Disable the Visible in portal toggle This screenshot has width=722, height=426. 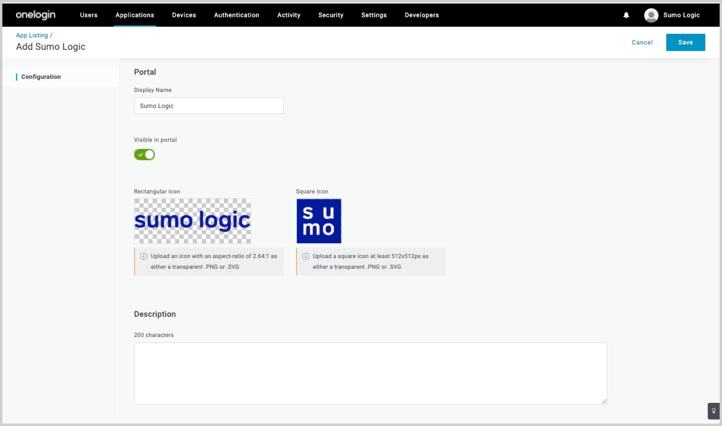[144, 154]
